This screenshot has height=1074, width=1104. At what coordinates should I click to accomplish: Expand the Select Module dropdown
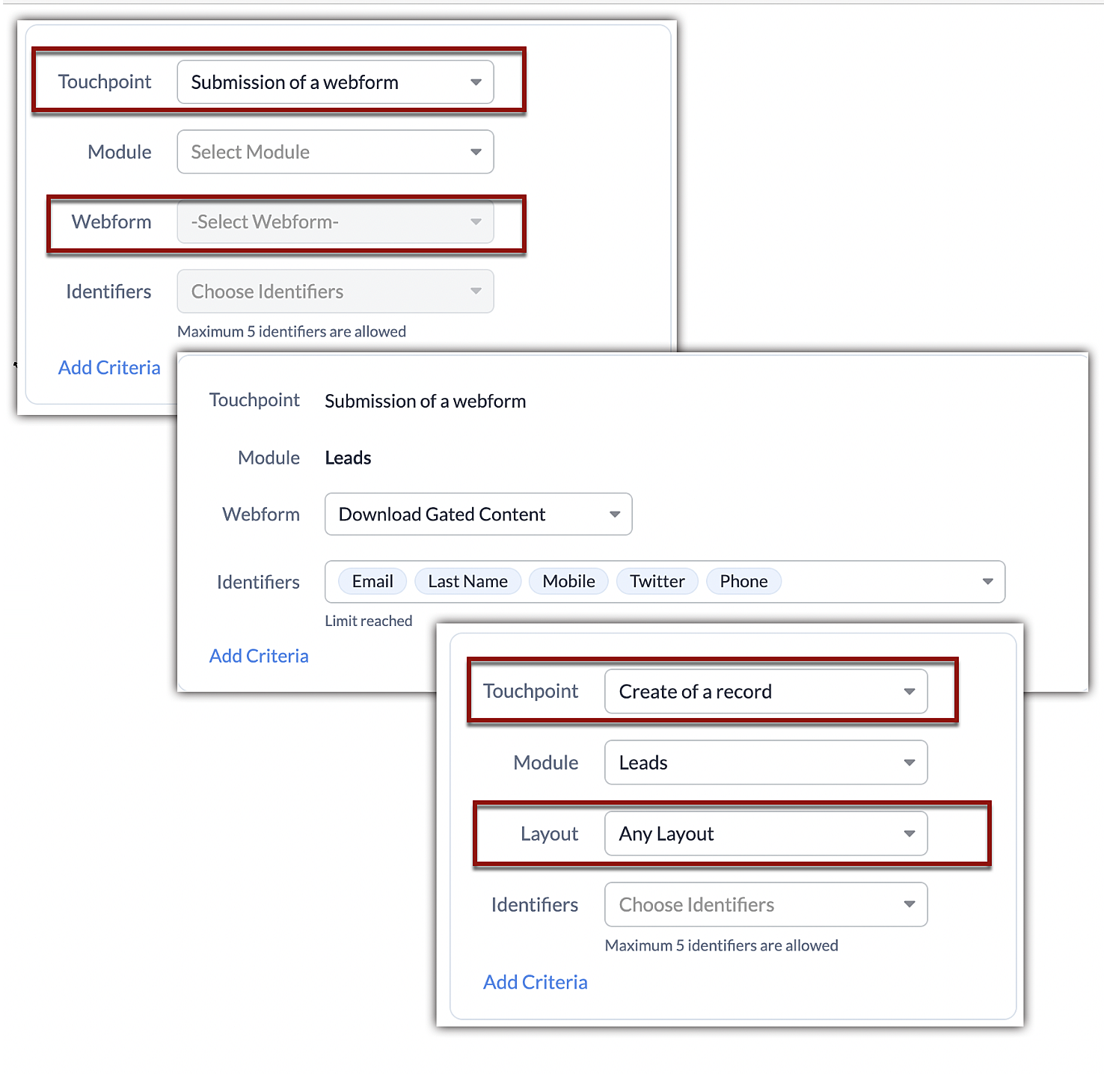tap(335, 152)
